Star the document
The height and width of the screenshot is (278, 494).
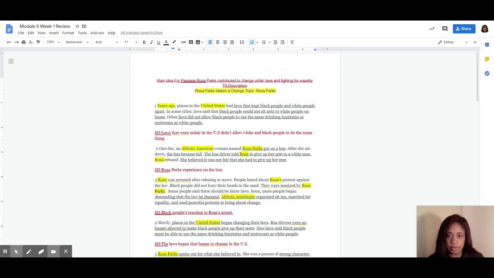pyautogui.click(x=77, y=26)
